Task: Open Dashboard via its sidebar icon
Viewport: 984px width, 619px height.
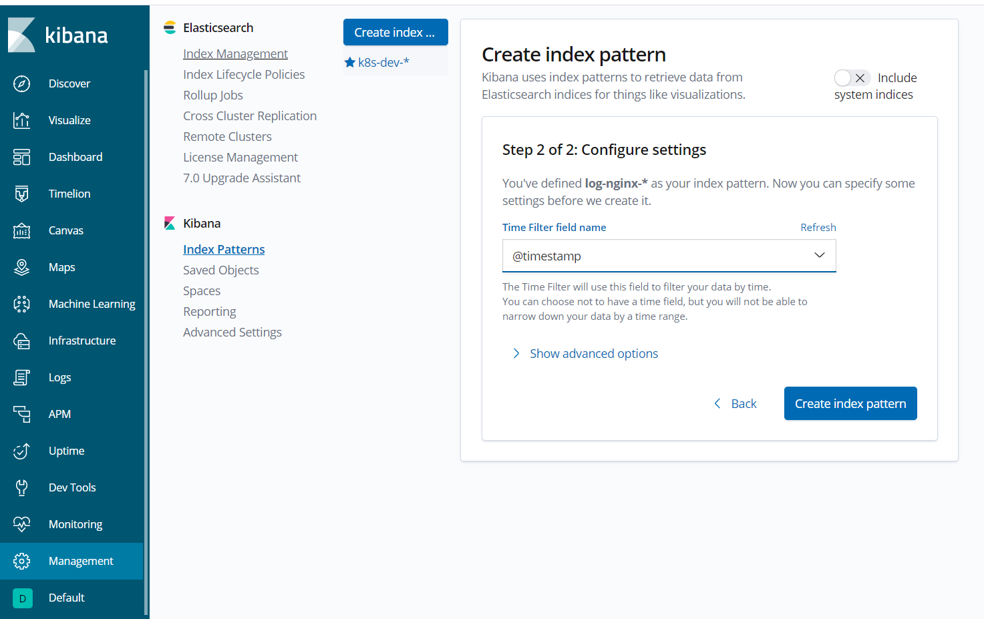Action: pyautogui.click(x=21, y=157)
